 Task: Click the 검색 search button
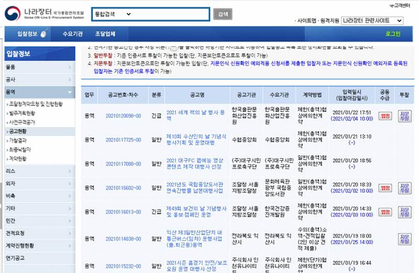coord(223,14)
